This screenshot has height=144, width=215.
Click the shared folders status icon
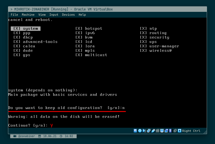click(x=158, y=131)
